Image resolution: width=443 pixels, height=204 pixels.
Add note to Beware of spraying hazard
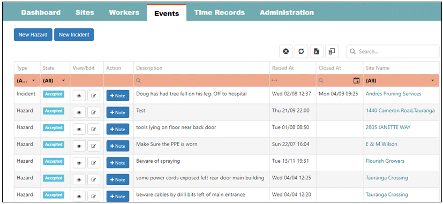[118, 163]
